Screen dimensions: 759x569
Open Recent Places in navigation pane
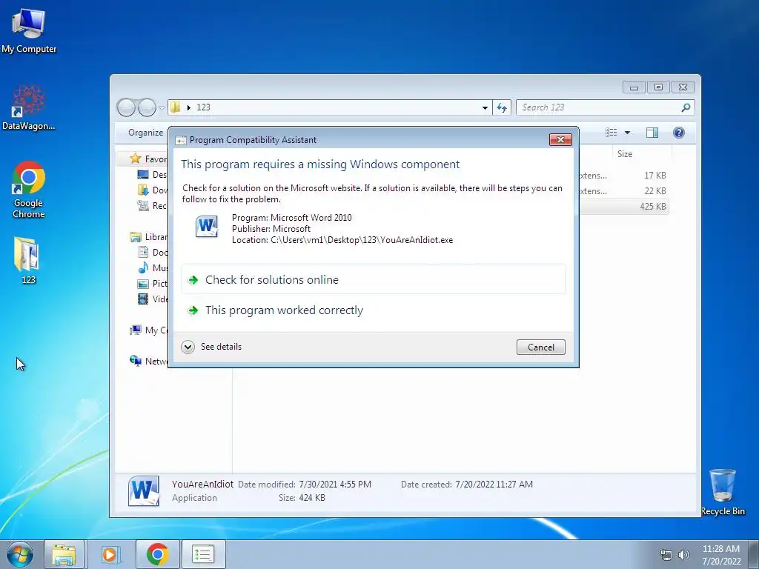pyautogui.click(x=153, y=206)
